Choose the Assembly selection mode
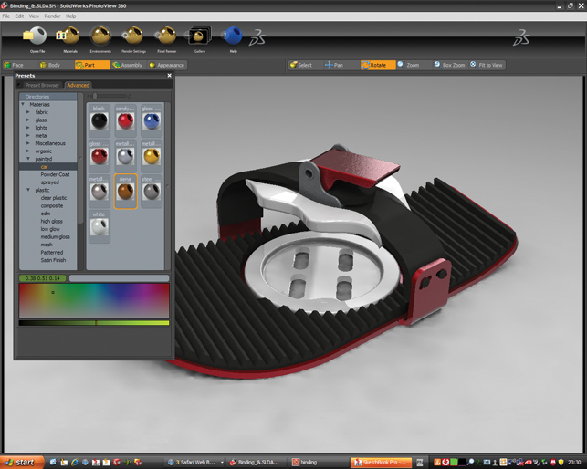 pos(129,65)
